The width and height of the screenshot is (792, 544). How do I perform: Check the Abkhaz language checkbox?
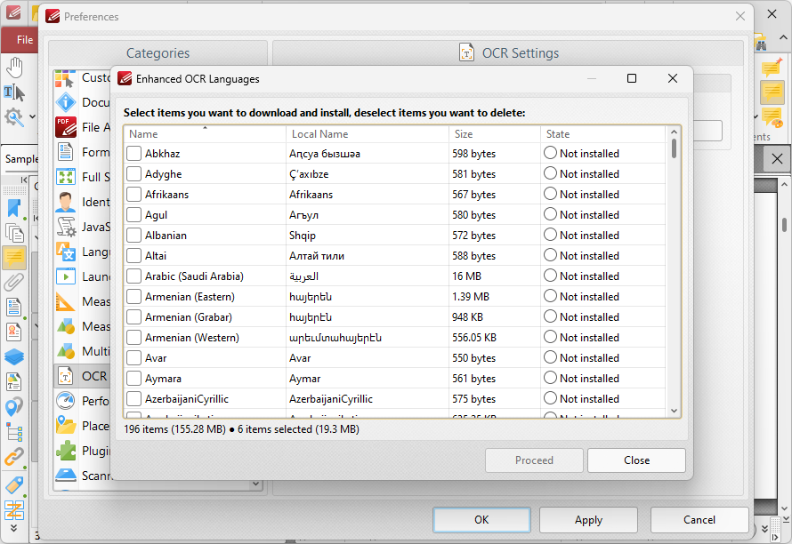point(133,154)
